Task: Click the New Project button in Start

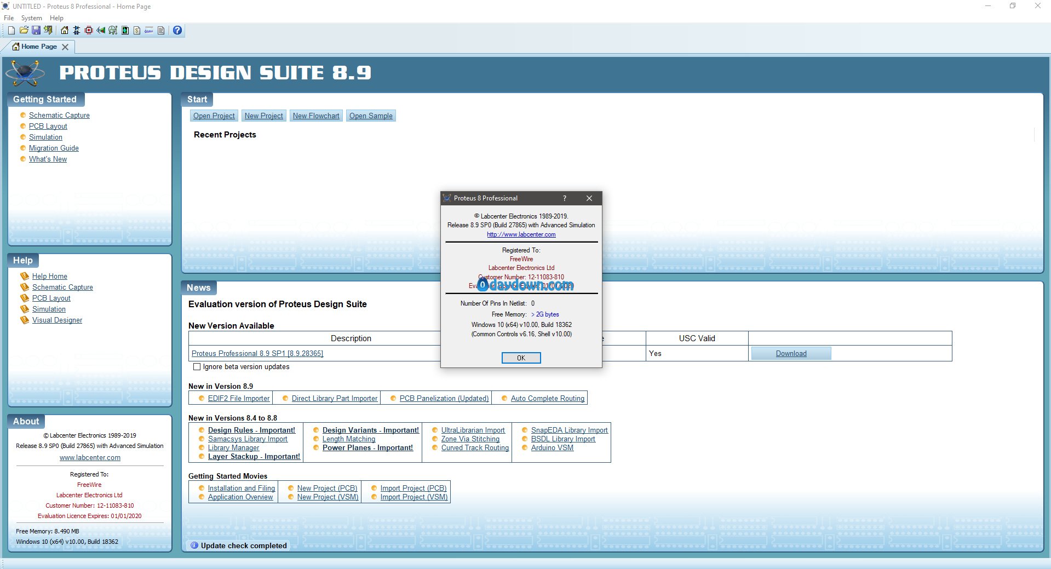Action: point(264,116)
